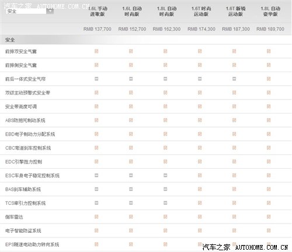Click the price RMB 174,300

click(201, 29)
